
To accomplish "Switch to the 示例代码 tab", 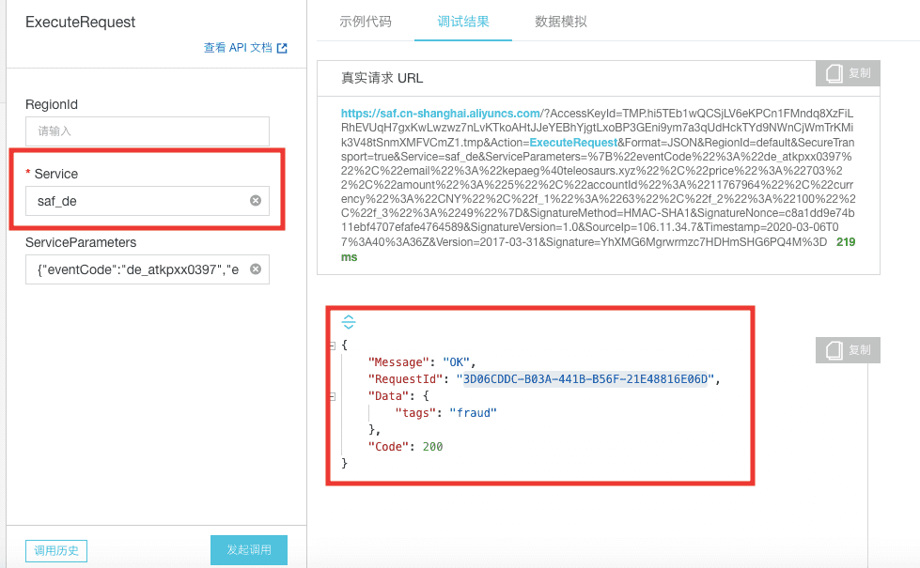I will 365,22.
